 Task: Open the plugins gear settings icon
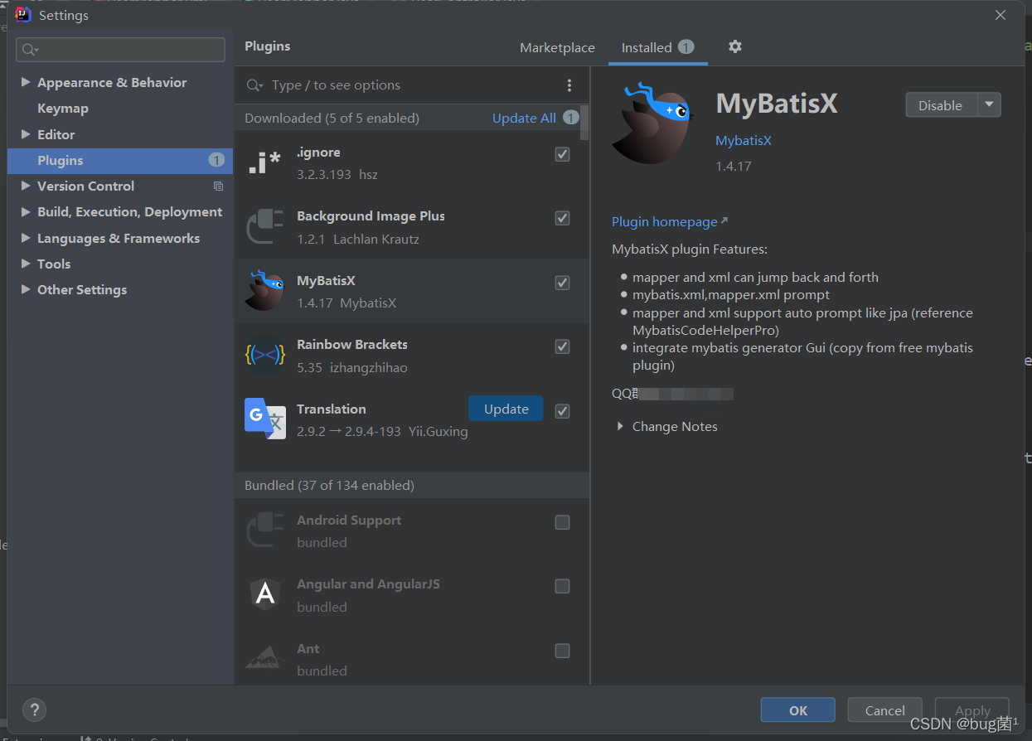(x=734, y=46)
